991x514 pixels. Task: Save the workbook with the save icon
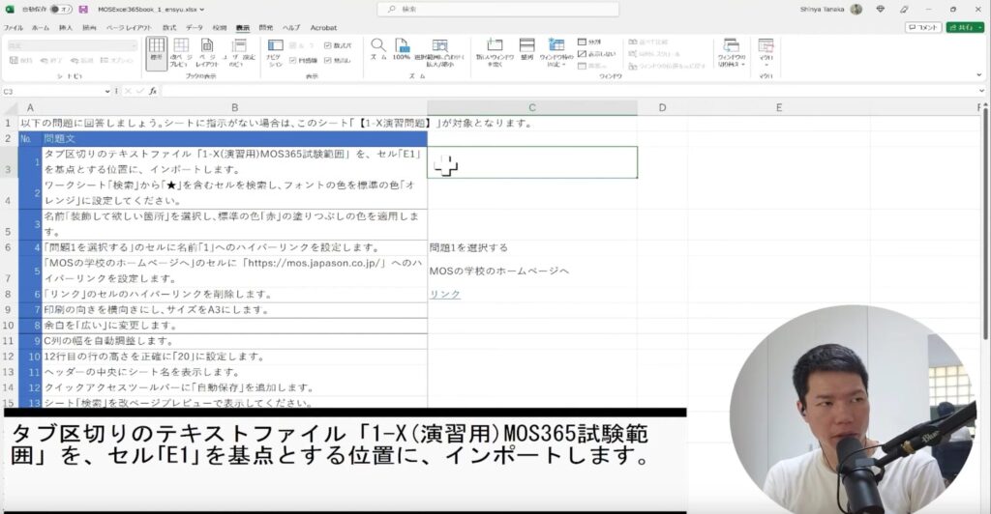click(x=83, y=9)
